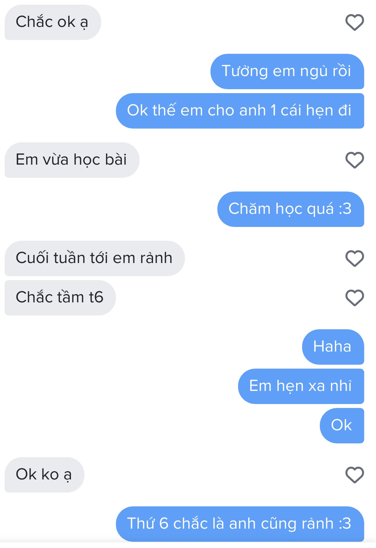Click the ':3' emoticon in 'Chăm học quá'
The height and width of the screenshot is (548, 376).
[x=345, y=209]
